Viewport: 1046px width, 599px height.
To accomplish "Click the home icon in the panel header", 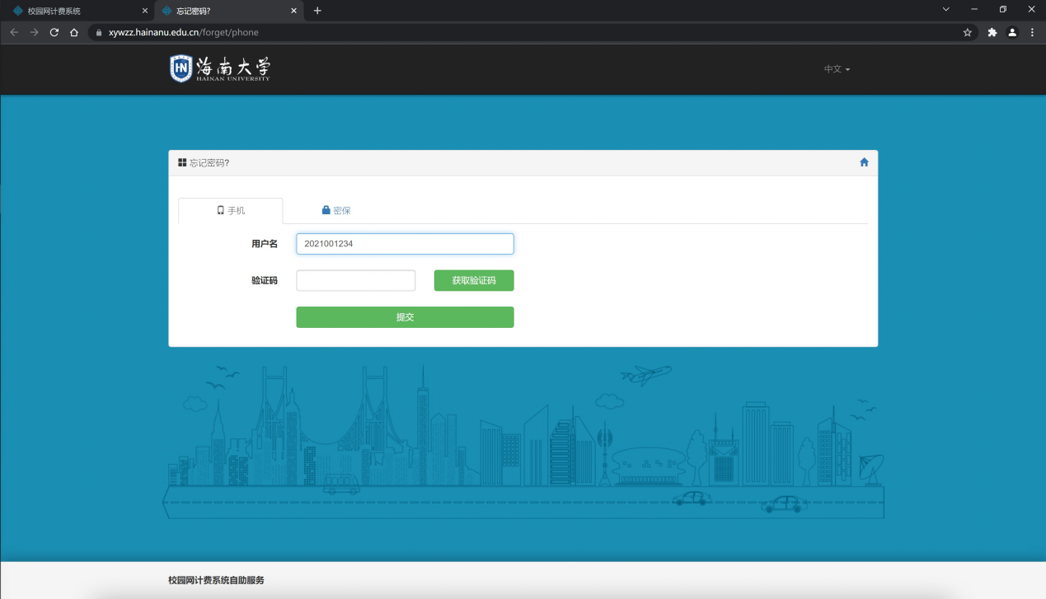I will 864,162.
